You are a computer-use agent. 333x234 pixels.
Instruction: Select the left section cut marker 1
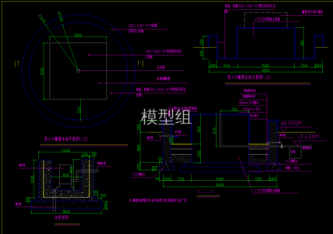(17, 64)
